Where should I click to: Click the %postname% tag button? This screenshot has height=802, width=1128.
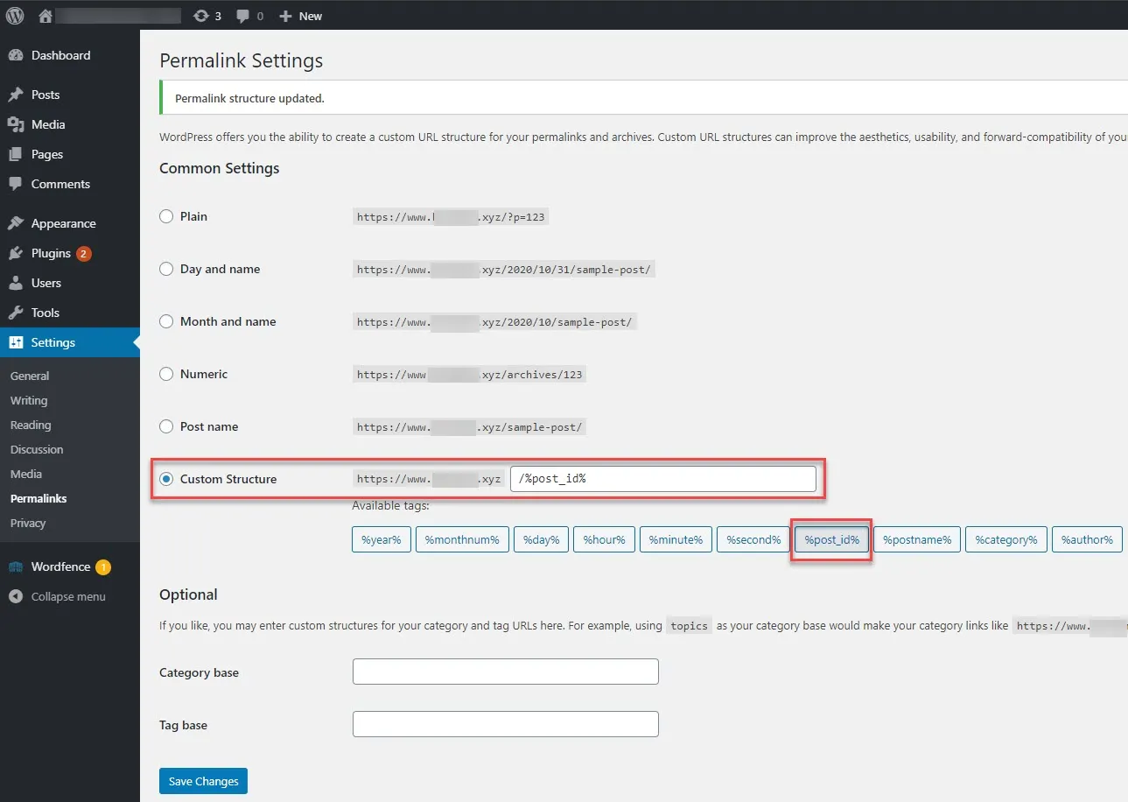917,539
